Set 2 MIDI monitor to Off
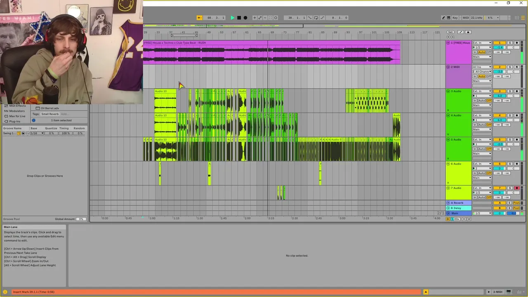 point(489,76)
